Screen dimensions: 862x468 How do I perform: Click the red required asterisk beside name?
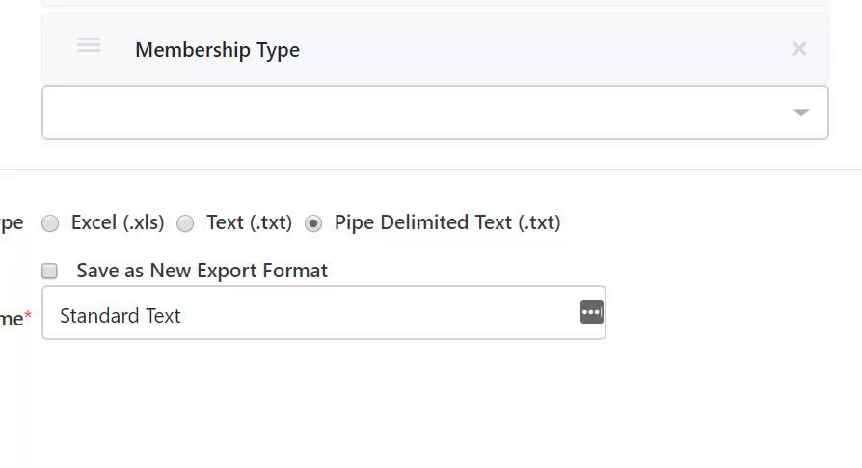[x=28, y=315]
